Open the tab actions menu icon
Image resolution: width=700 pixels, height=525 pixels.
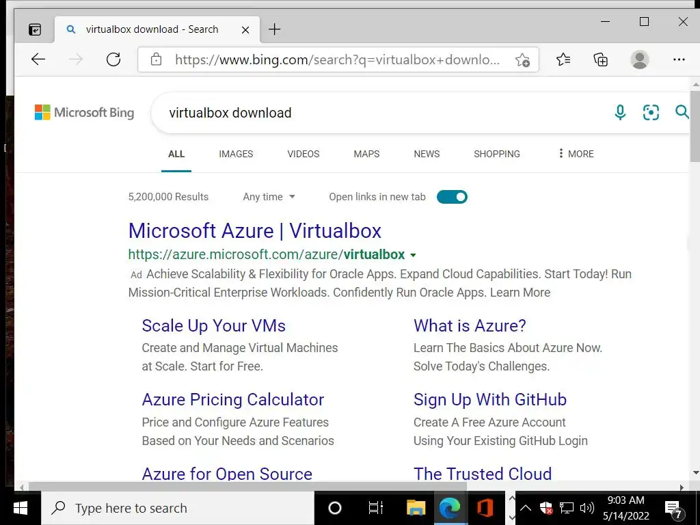click(x=35, y=29)
